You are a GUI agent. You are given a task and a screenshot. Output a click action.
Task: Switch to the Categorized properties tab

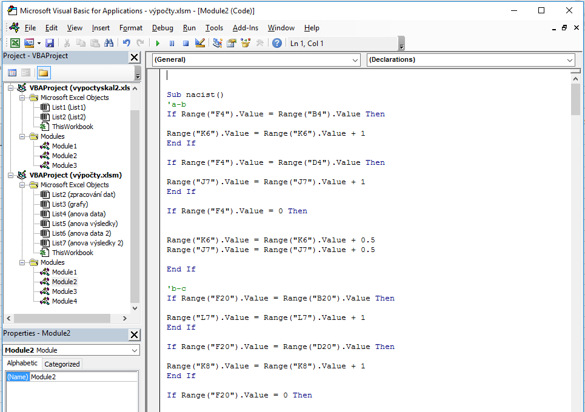click(x=62, y=364)
